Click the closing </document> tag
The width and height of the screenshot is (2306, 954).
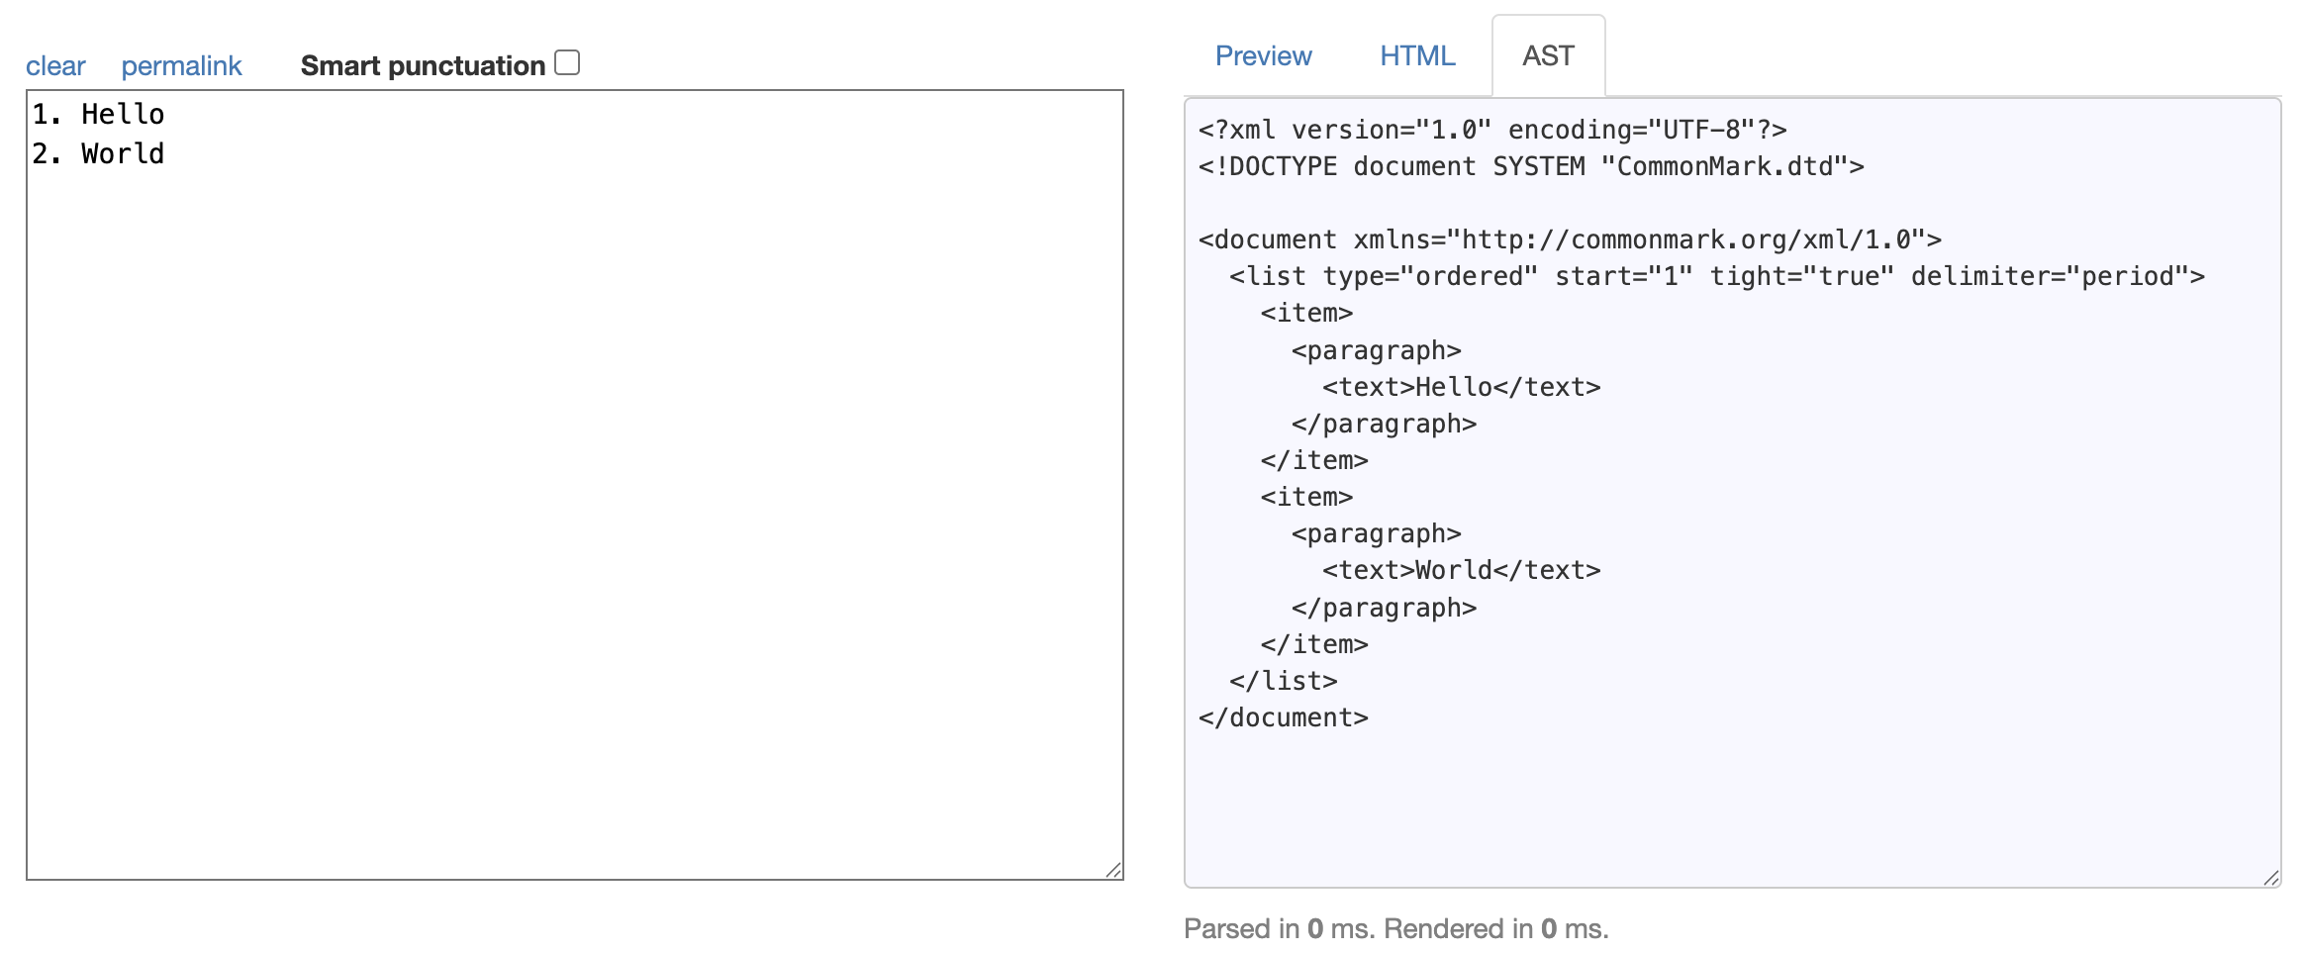[x=1283, y=717]
